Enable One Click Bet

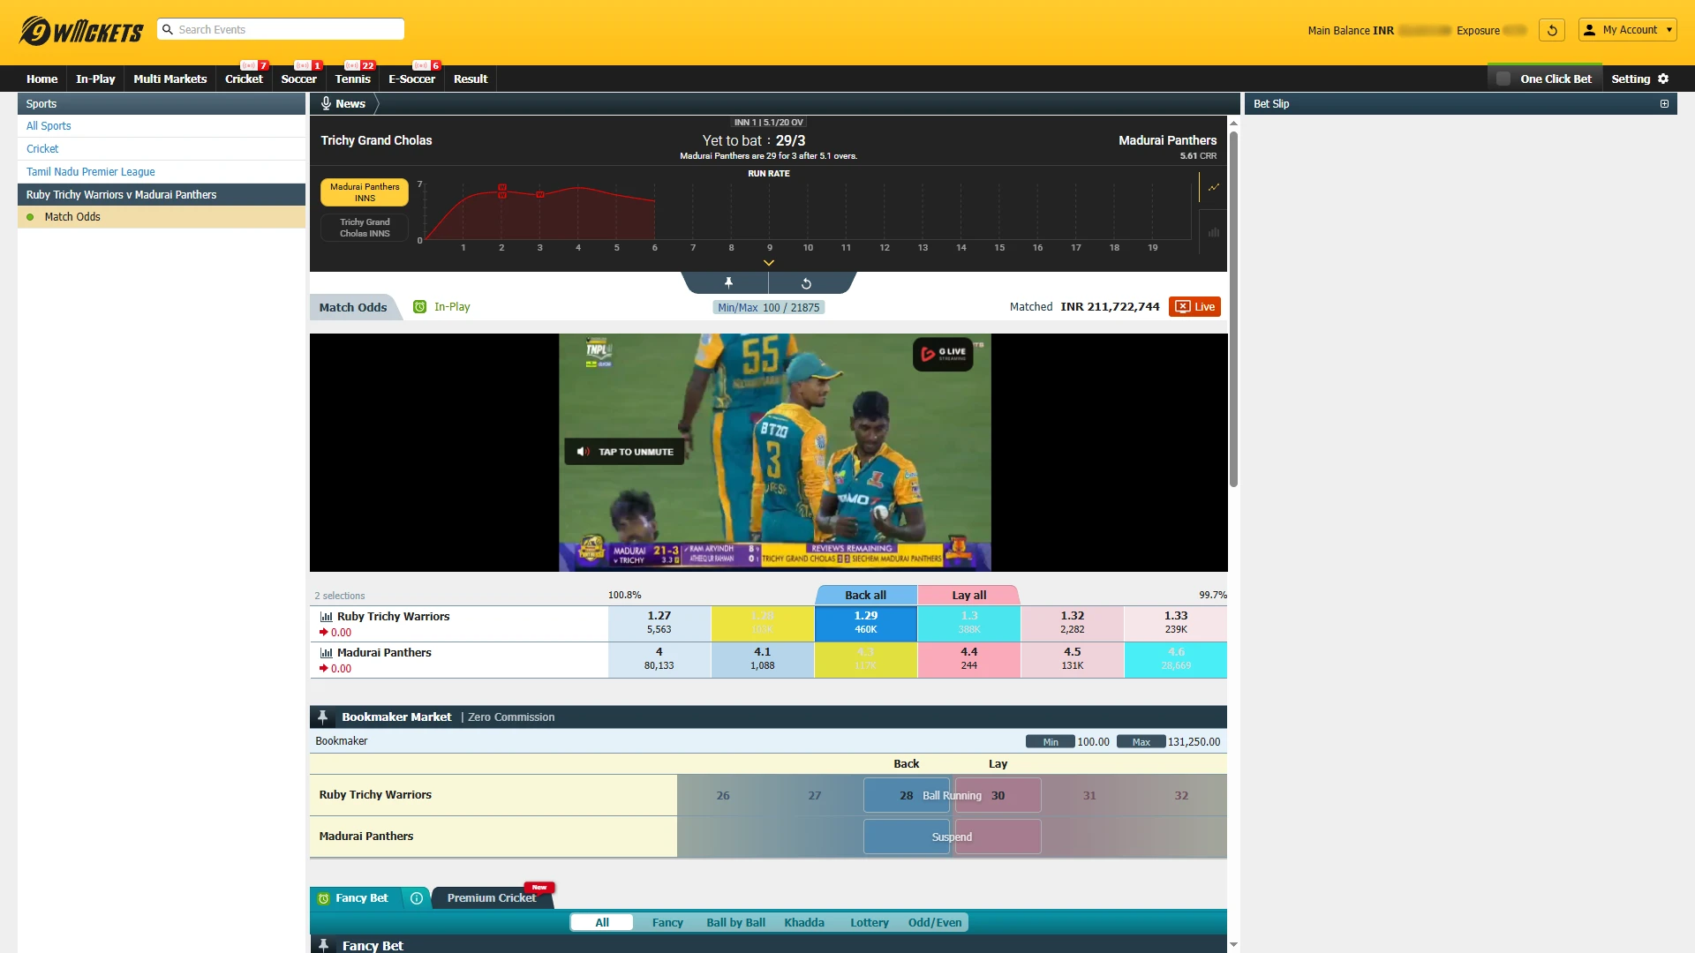(x=1503, y=78)
